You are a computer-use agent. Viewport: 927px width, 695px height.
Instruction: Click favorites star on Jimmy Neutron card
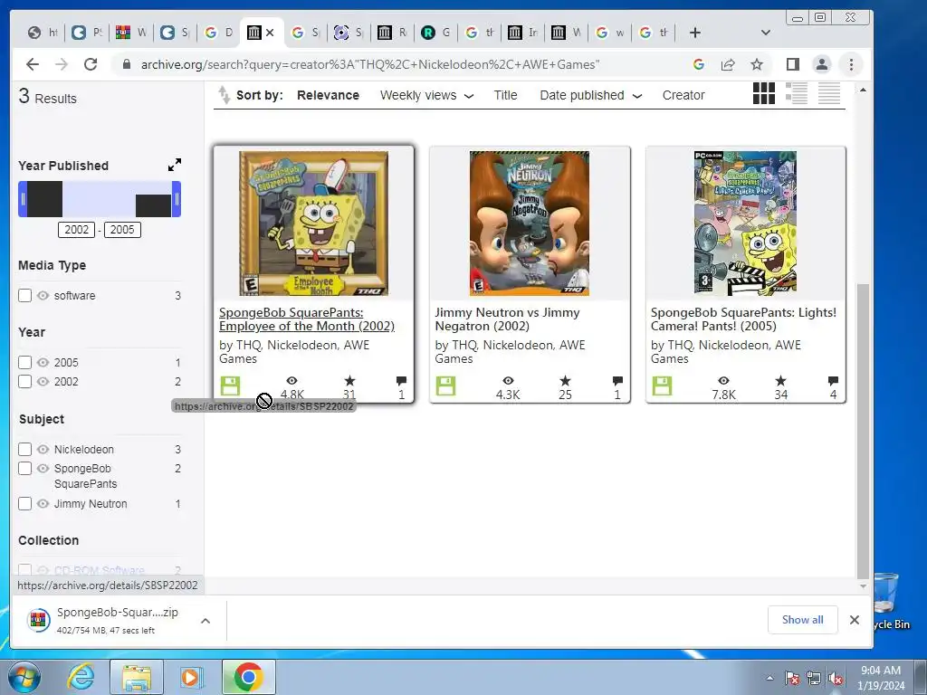565,381
